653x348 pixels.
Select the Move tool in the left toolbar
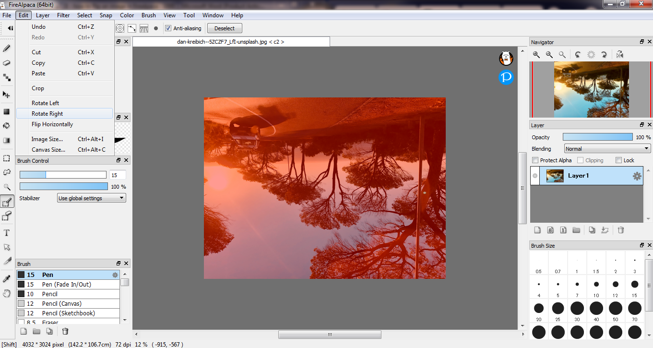[x=7, y=95]
